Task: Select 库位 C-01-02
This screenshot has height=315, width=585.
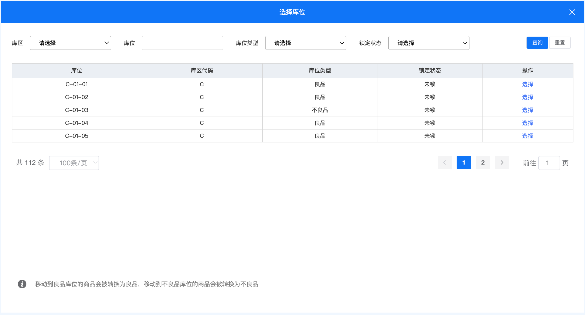Action: 527,97
